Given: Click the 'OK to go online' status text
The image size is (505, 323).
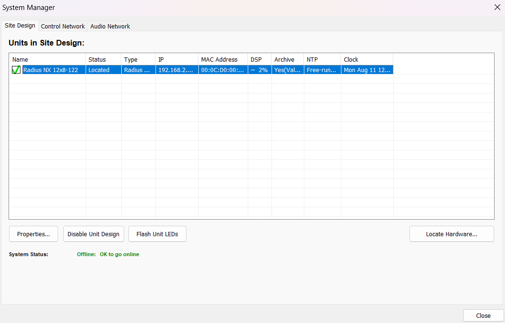Looking at the screenshot, I should 119,254.
